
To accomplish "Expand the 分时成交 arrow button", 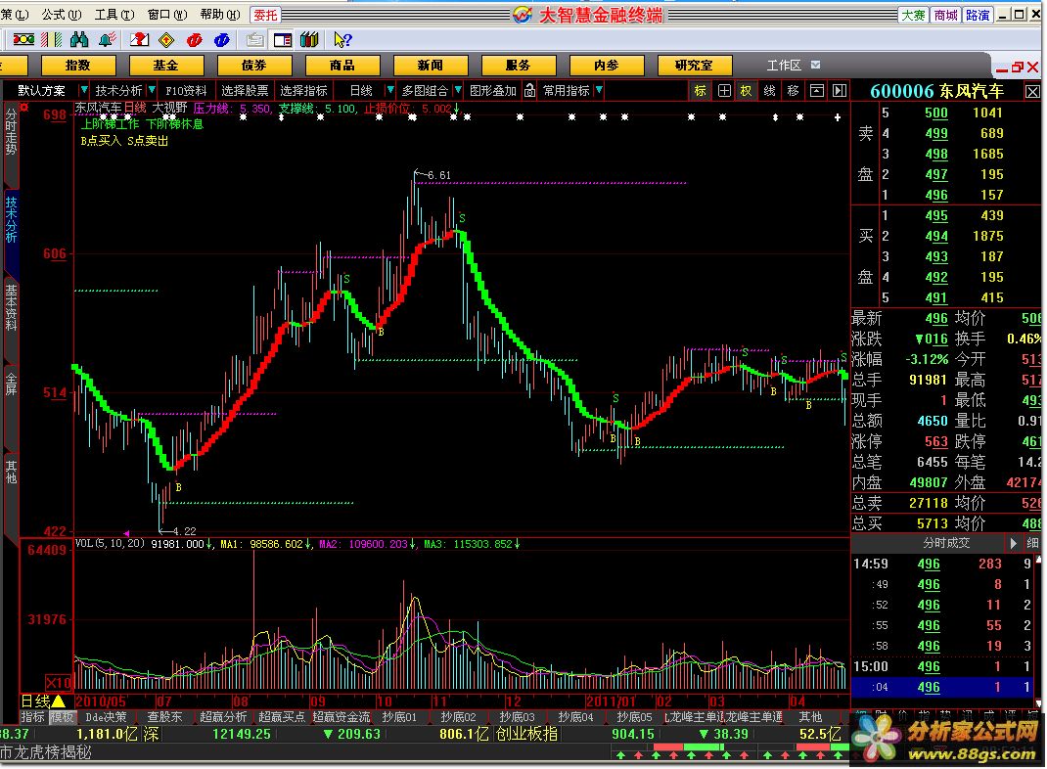I will click(1013, 543).
